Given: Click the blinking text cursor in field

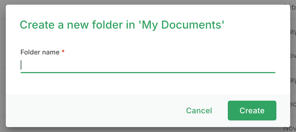Looking at the screenshot, I should click(x=21, y=65).
